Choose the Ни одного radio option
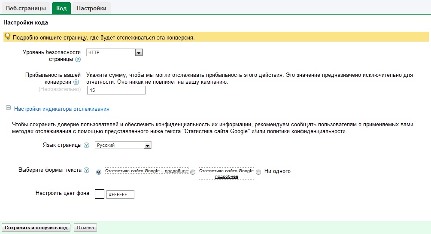This screenshot has width=431, height=234. pos(258,172)
